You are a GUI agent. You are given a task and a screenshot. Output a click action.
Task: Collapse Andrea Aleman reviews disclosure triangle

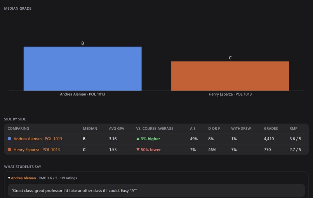point(9,178)
